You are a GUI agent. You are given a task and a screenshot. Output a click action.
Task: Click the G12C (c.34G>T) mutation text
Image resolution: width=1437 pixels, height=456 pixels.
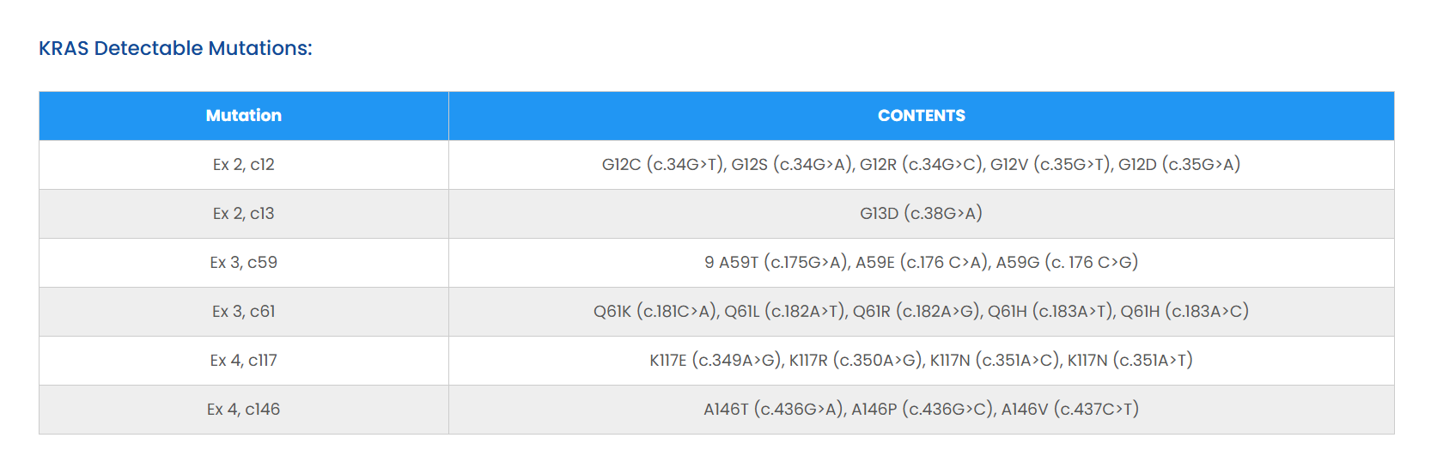(x=661, y=165)
